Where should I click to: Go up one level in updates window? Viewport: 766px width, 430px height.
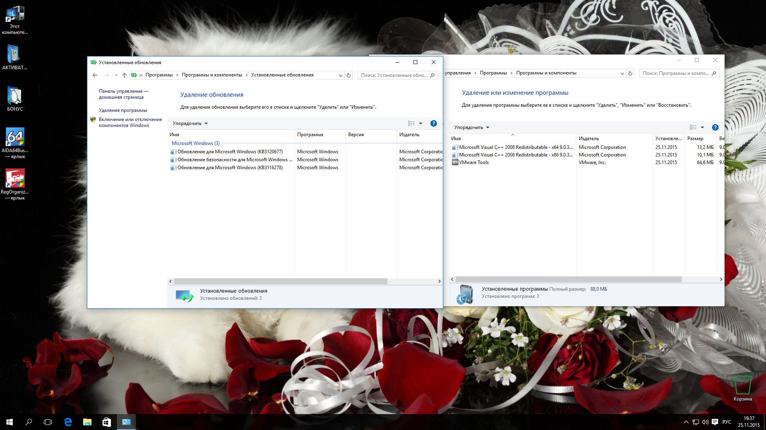[124, 75]
